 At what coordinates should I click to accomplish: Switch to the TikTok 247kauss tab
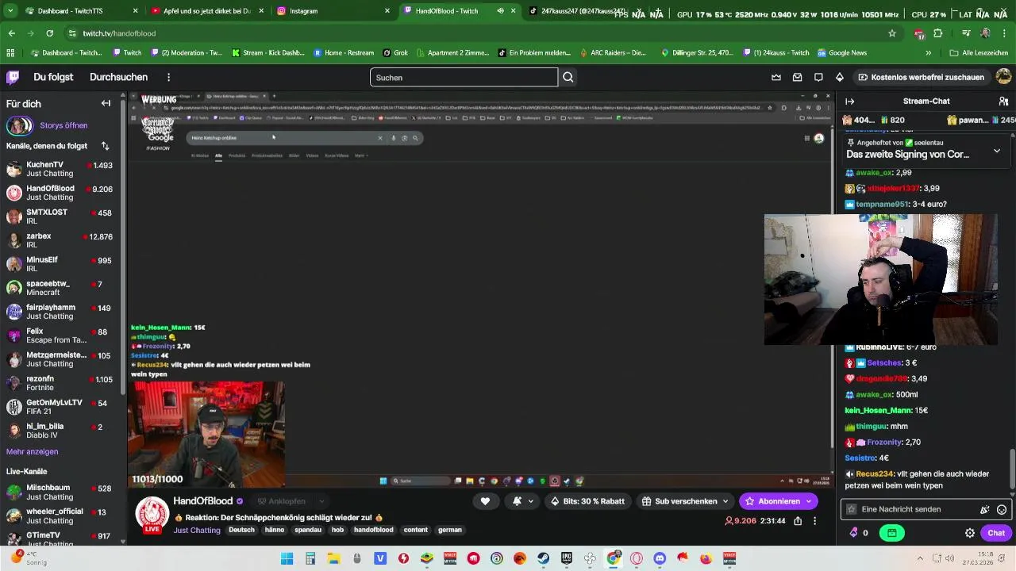click(x=583, y=11)
